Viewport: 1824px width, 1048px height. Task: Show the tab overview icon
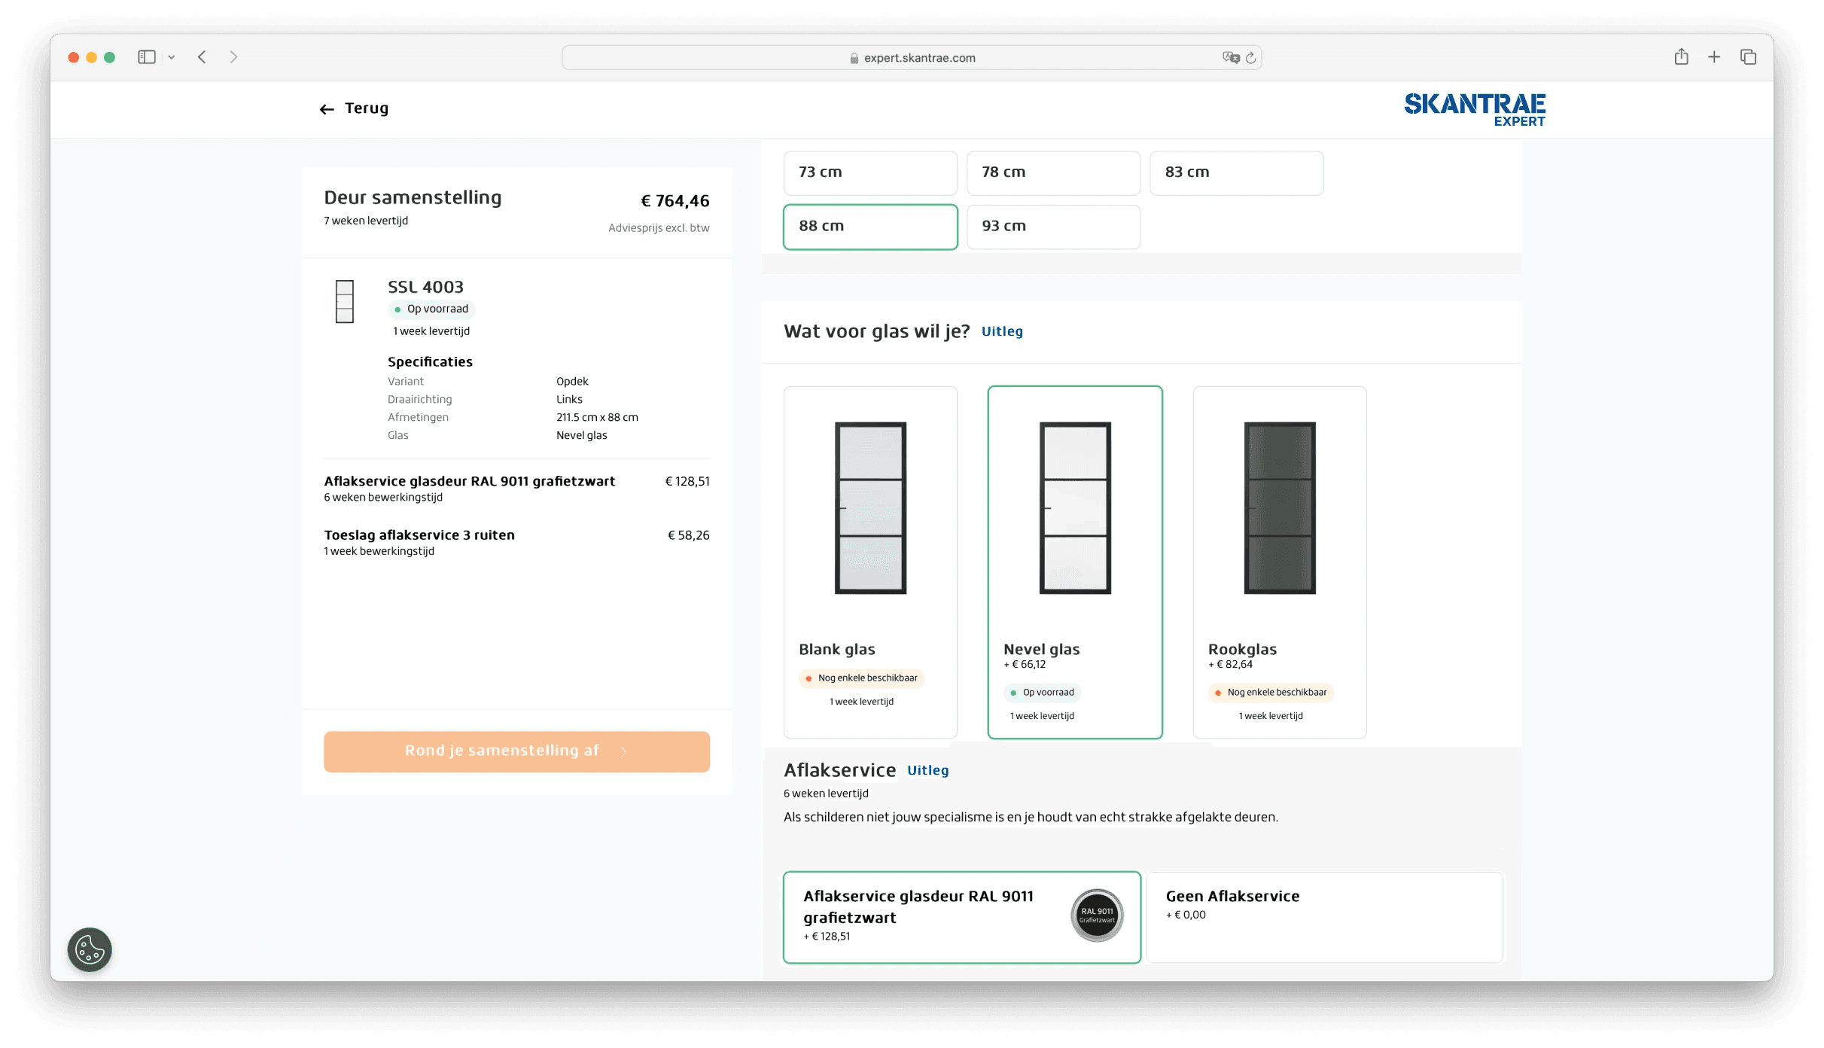[x=1748, y=57]
